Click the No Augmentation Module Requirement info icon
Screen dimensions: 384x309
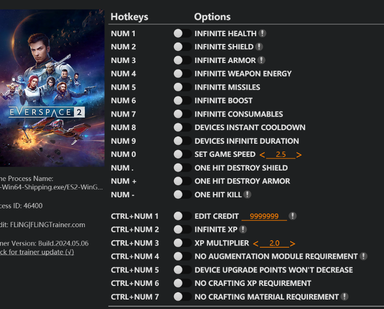tap(364, 257)
